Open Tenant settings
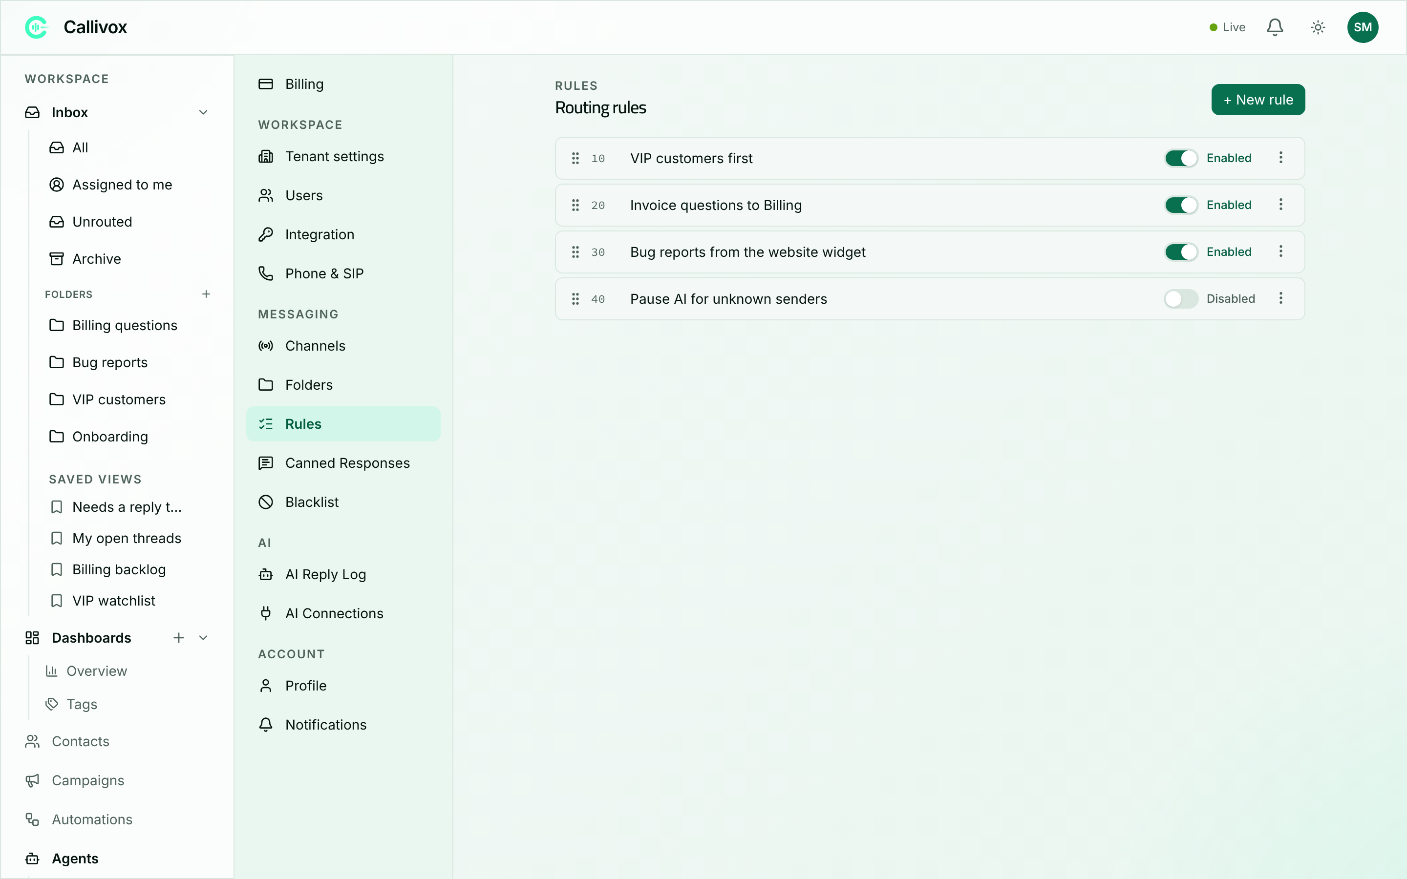Viewport: 1407px width, 879px height. 343,156
